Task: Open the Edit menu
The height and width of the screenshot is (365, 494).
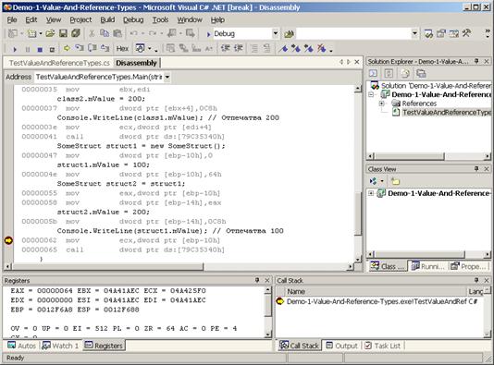Action: (31, 19)
